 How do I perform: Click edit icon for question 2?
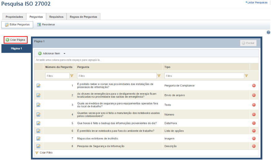[x=38, y=95]
